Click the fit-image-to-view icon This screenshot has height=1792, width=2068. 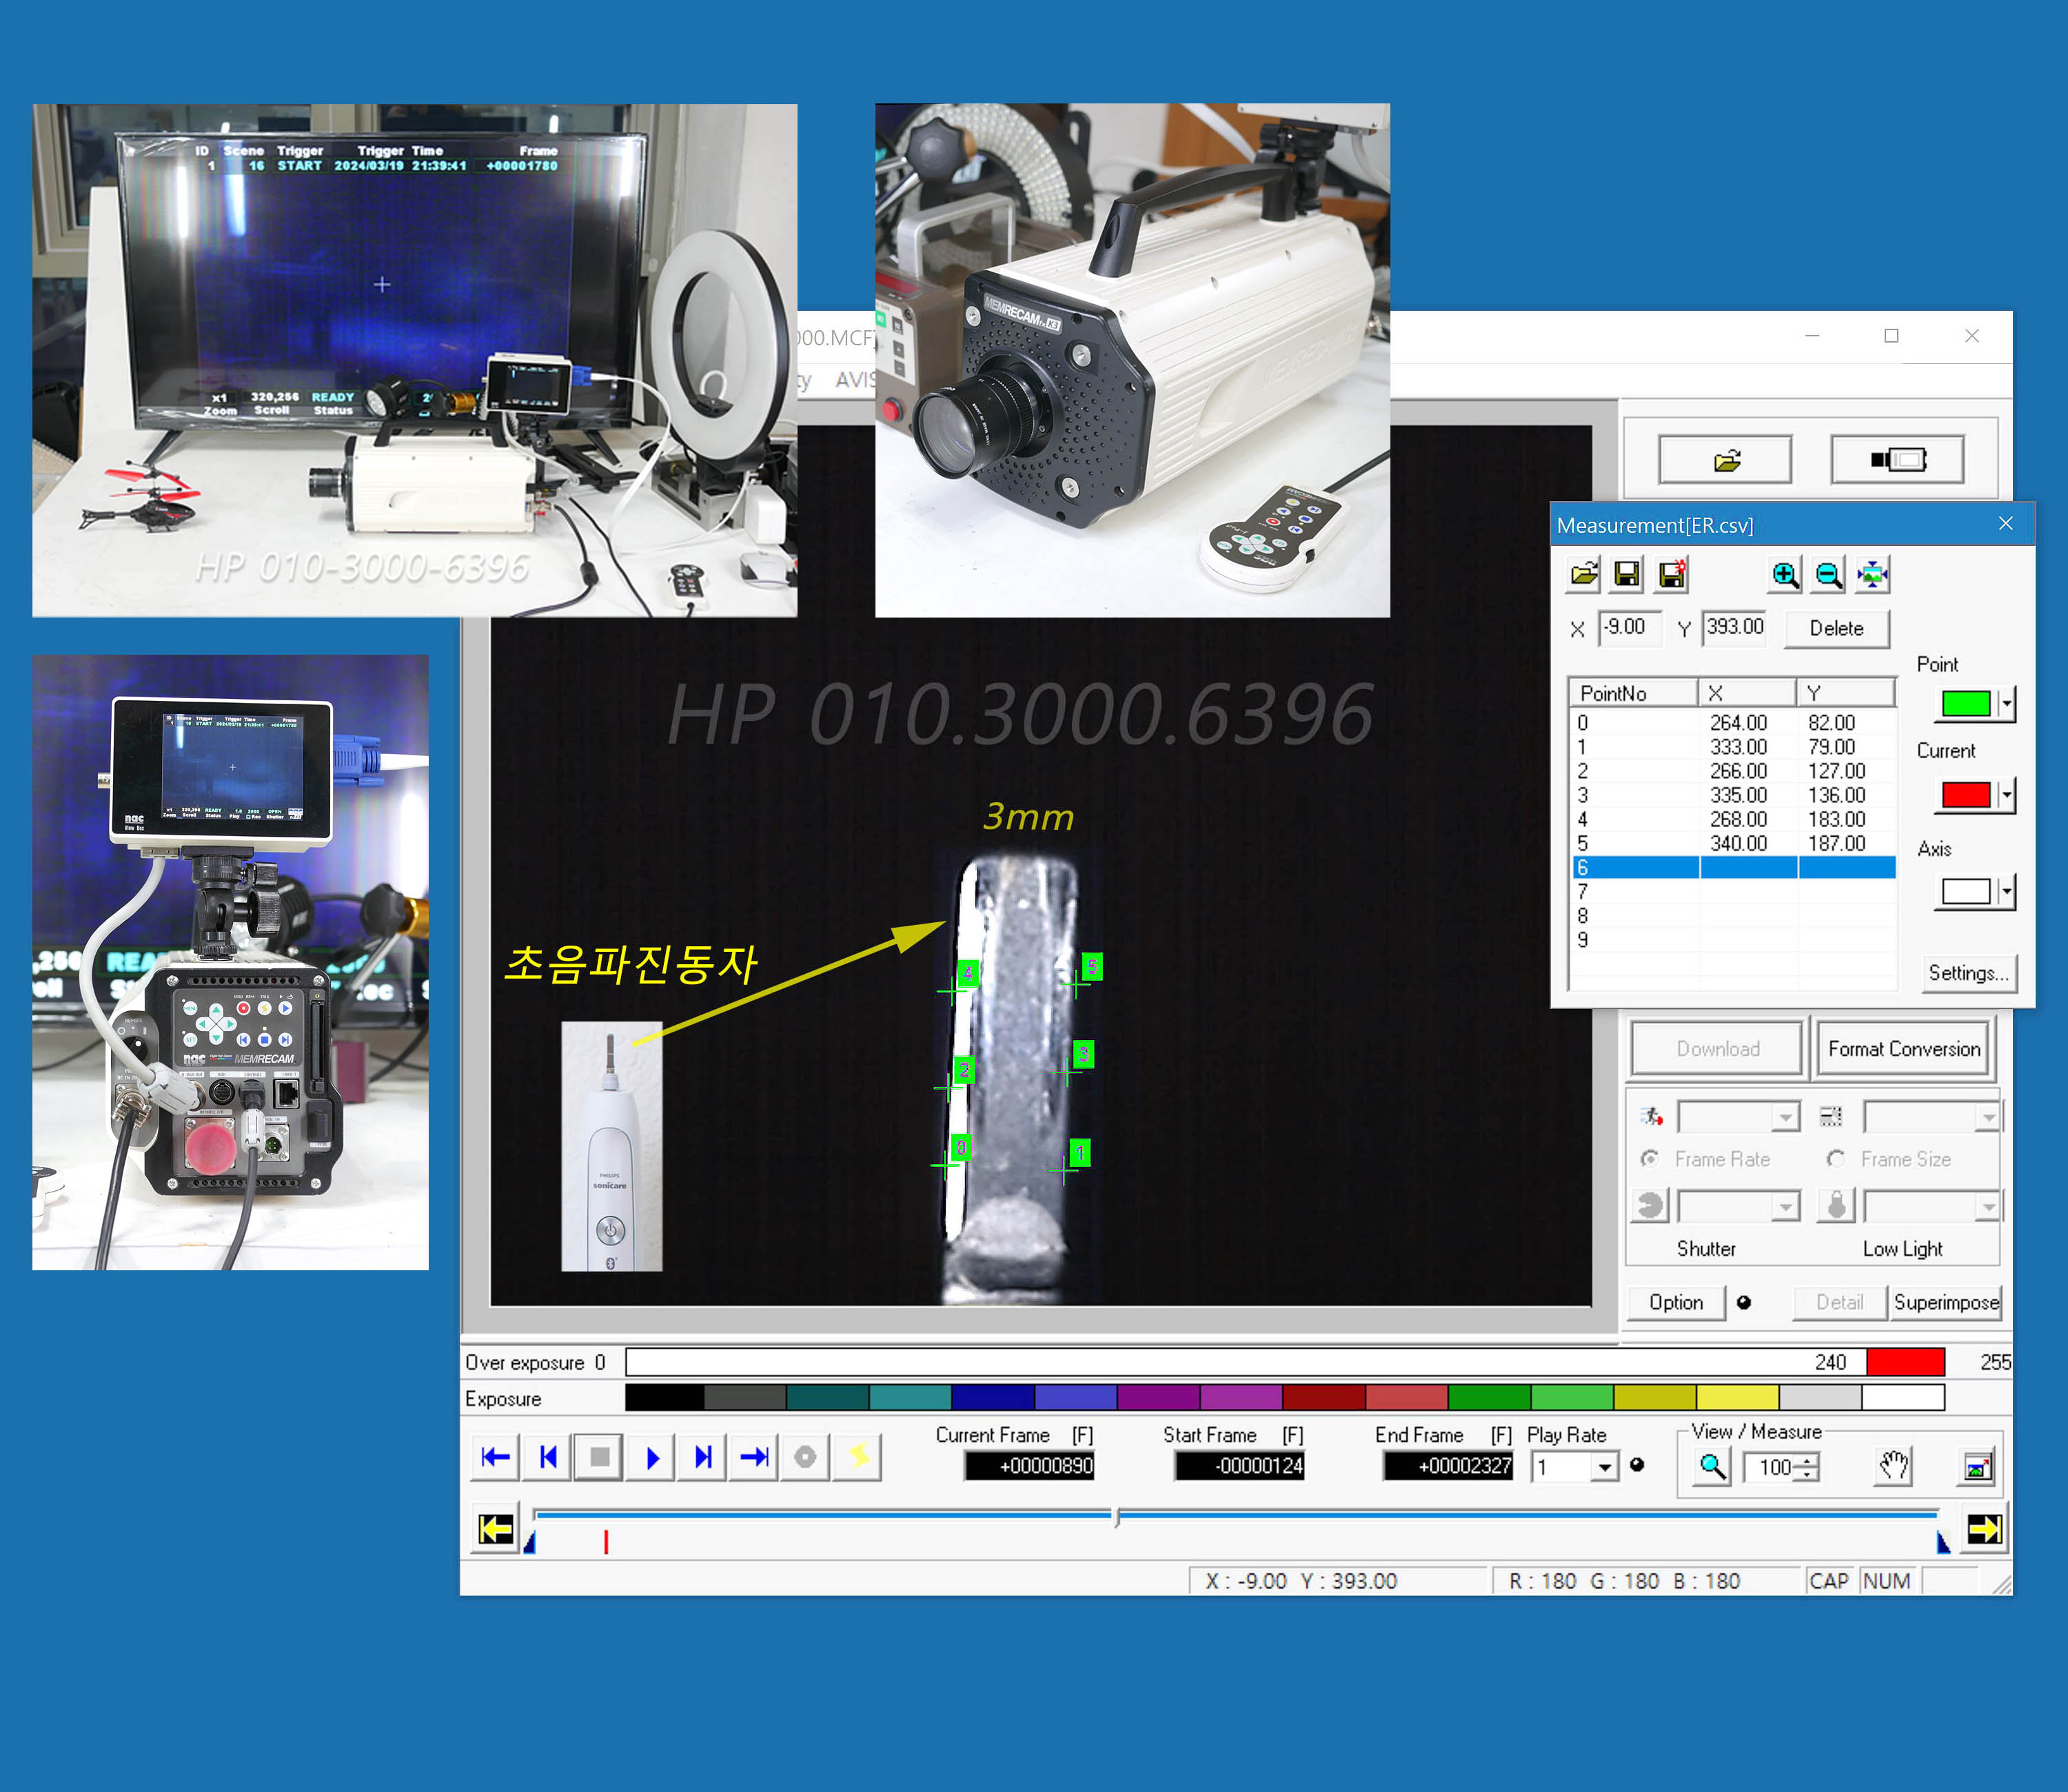[1872, 574]
